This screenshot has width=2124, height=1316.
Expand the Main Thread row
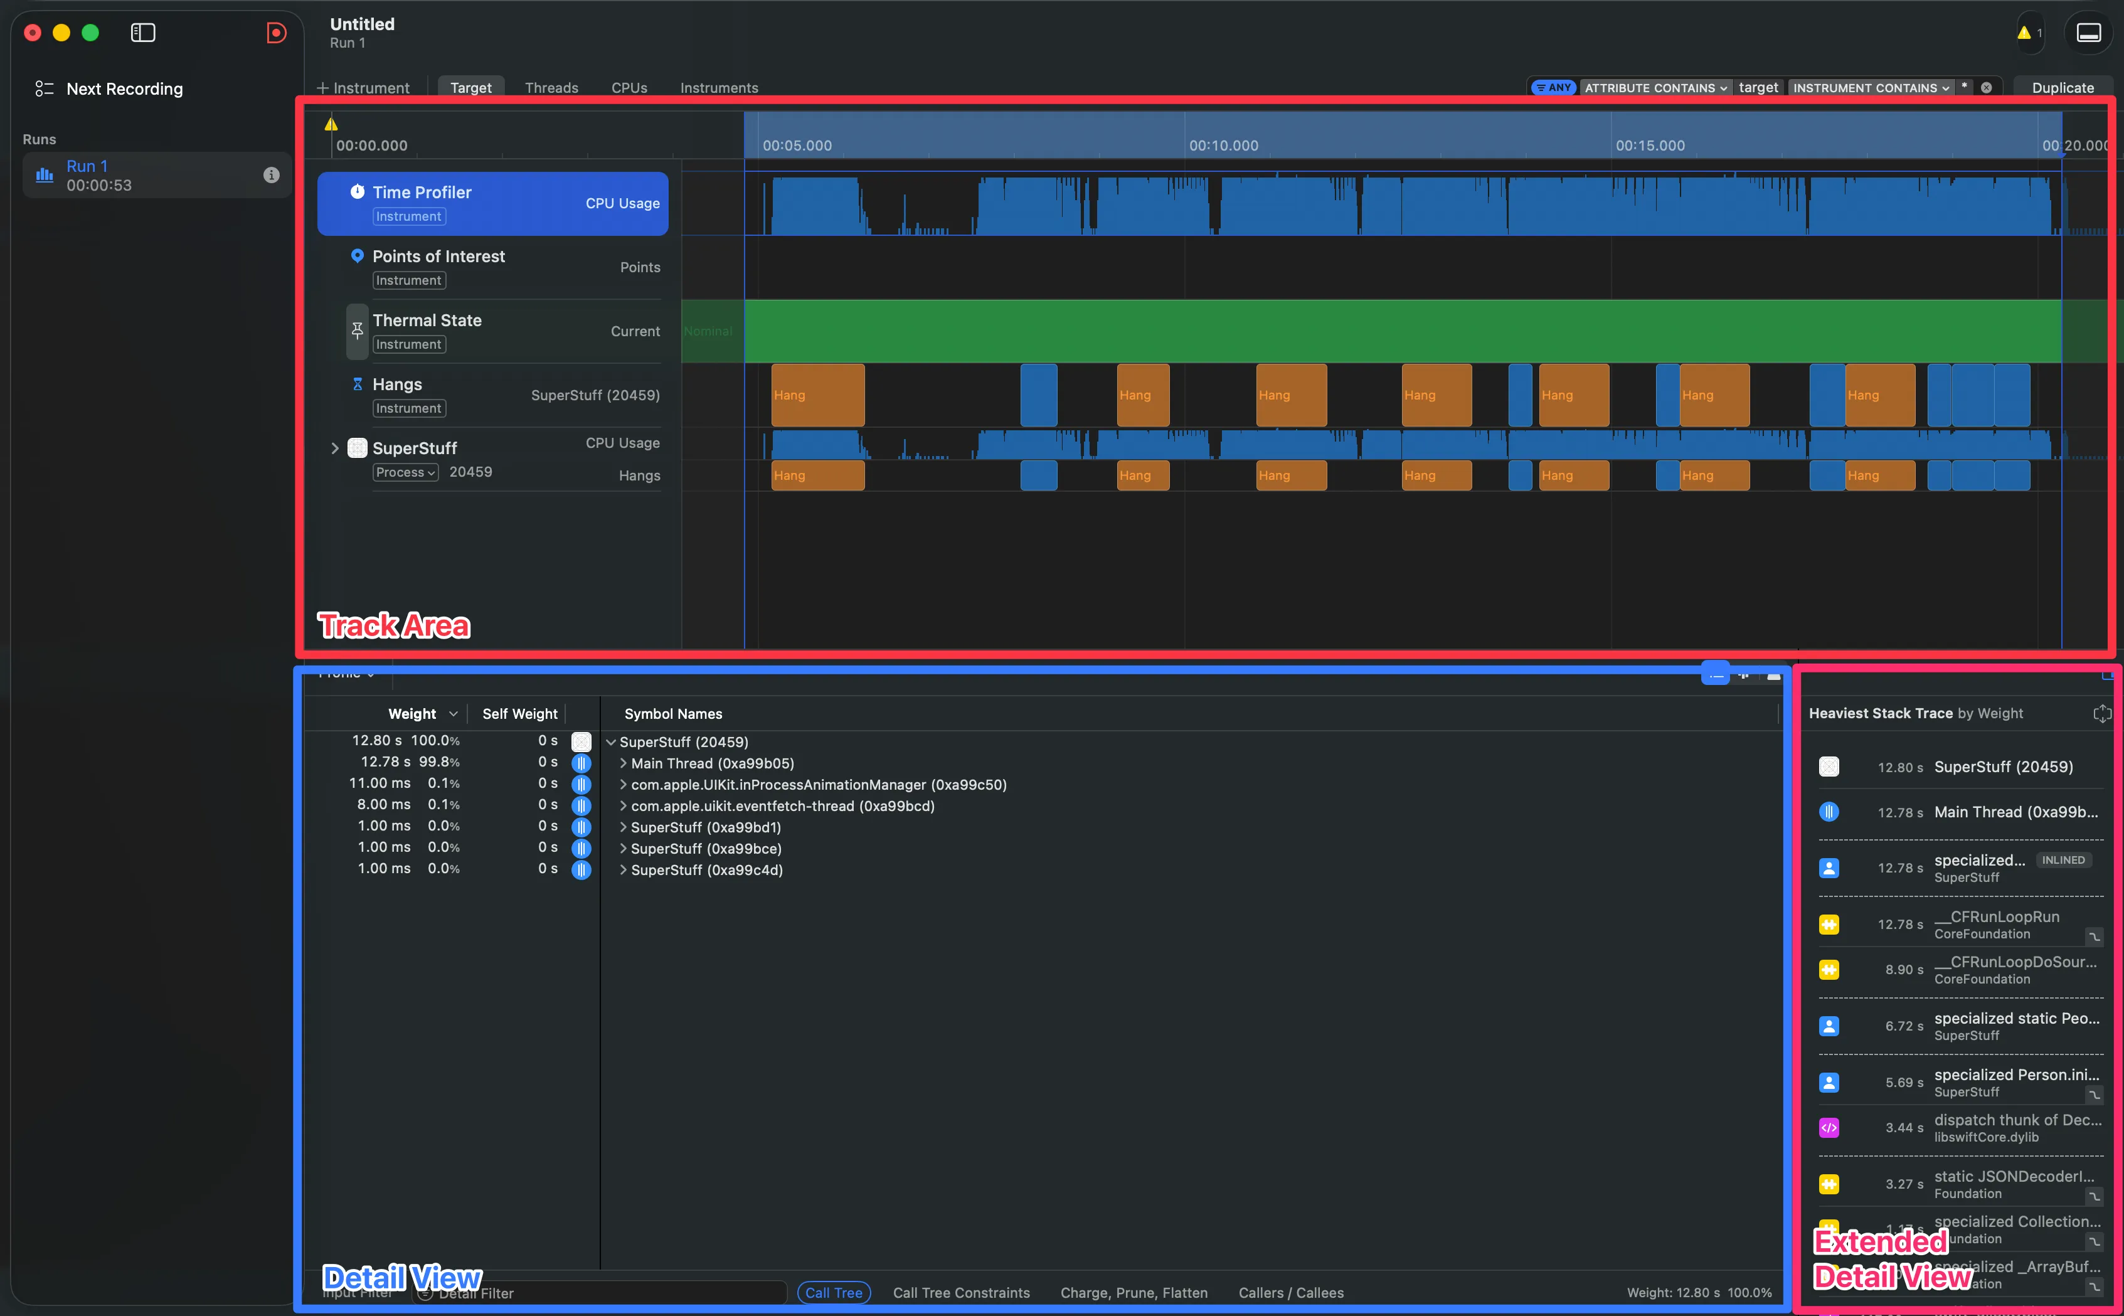pos(623,763)
